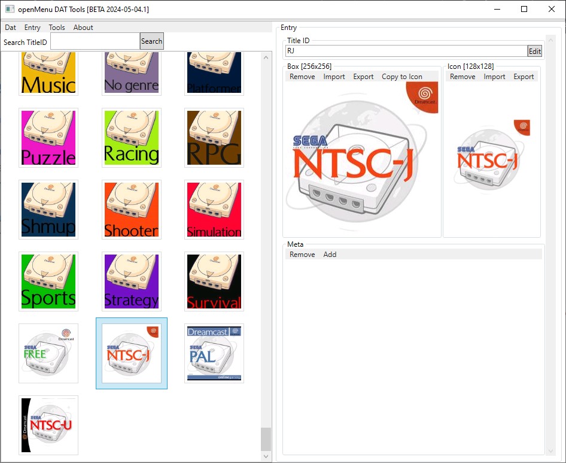This screenshot has width=566, height=463.
Task: Select the FREE region thumbnail
Action: pyautogui.click(x=48, y=353)
